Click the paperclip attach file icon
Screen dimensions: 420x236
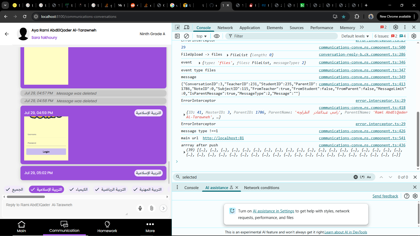(x=152, y=208)
